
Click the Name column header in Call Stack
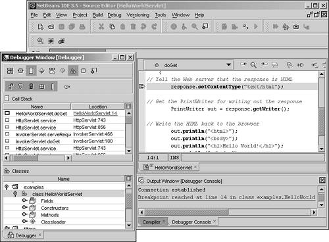pos(37,107)
